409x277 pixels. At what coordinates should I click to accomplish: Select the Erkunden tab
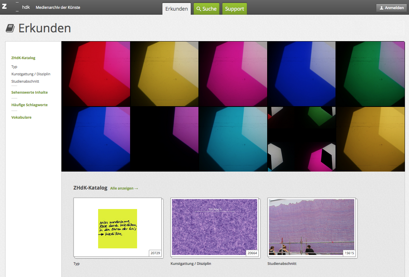pos(176,9)
